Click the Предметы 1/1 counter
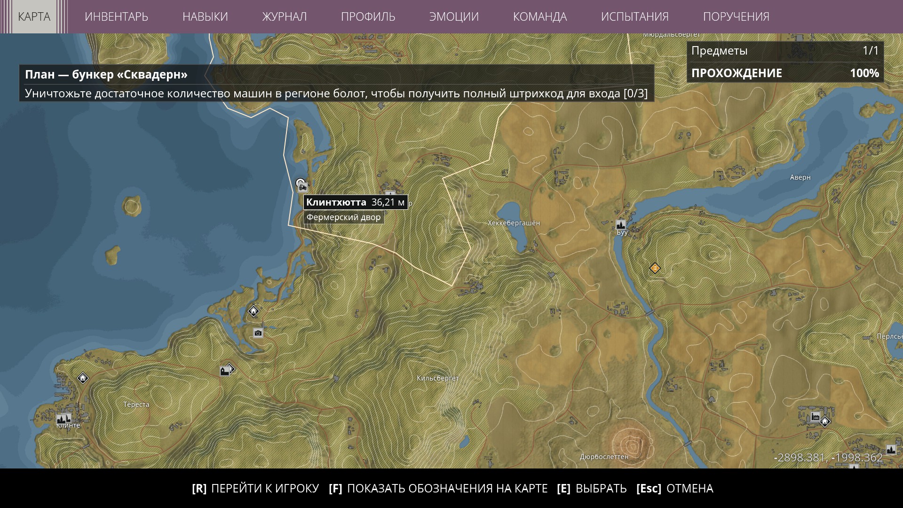This screenshot has height=508, width=903. 785,51
